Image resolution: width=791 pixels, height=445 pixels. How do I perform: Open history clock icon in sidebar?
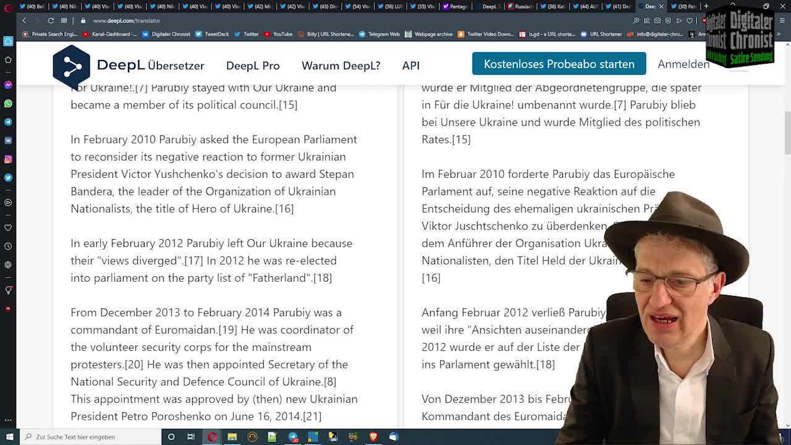(8, 246)
